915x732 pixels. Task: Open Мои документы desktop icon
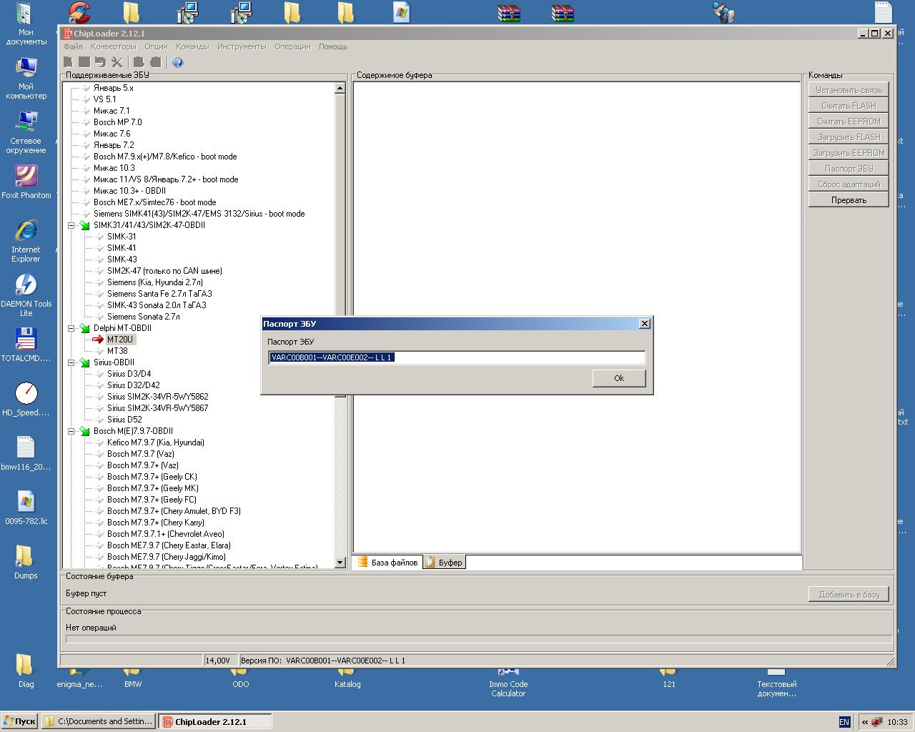(26, 23)
